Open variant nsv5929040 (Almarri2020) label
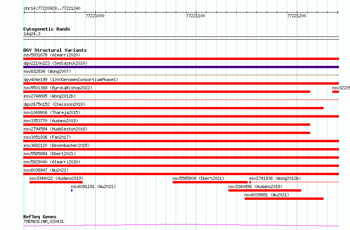 pyautogui.click(x=52, y=162)
